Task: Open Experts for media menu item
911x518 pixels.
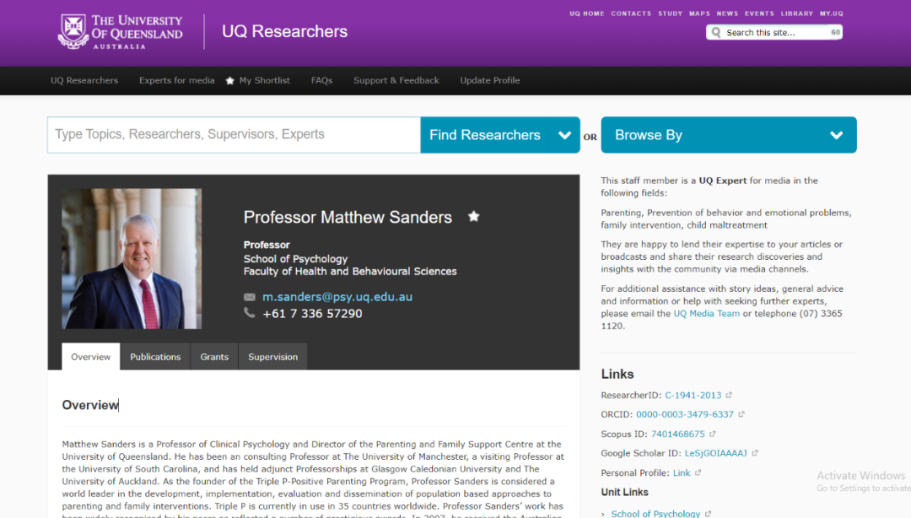Action: [177, 81]
